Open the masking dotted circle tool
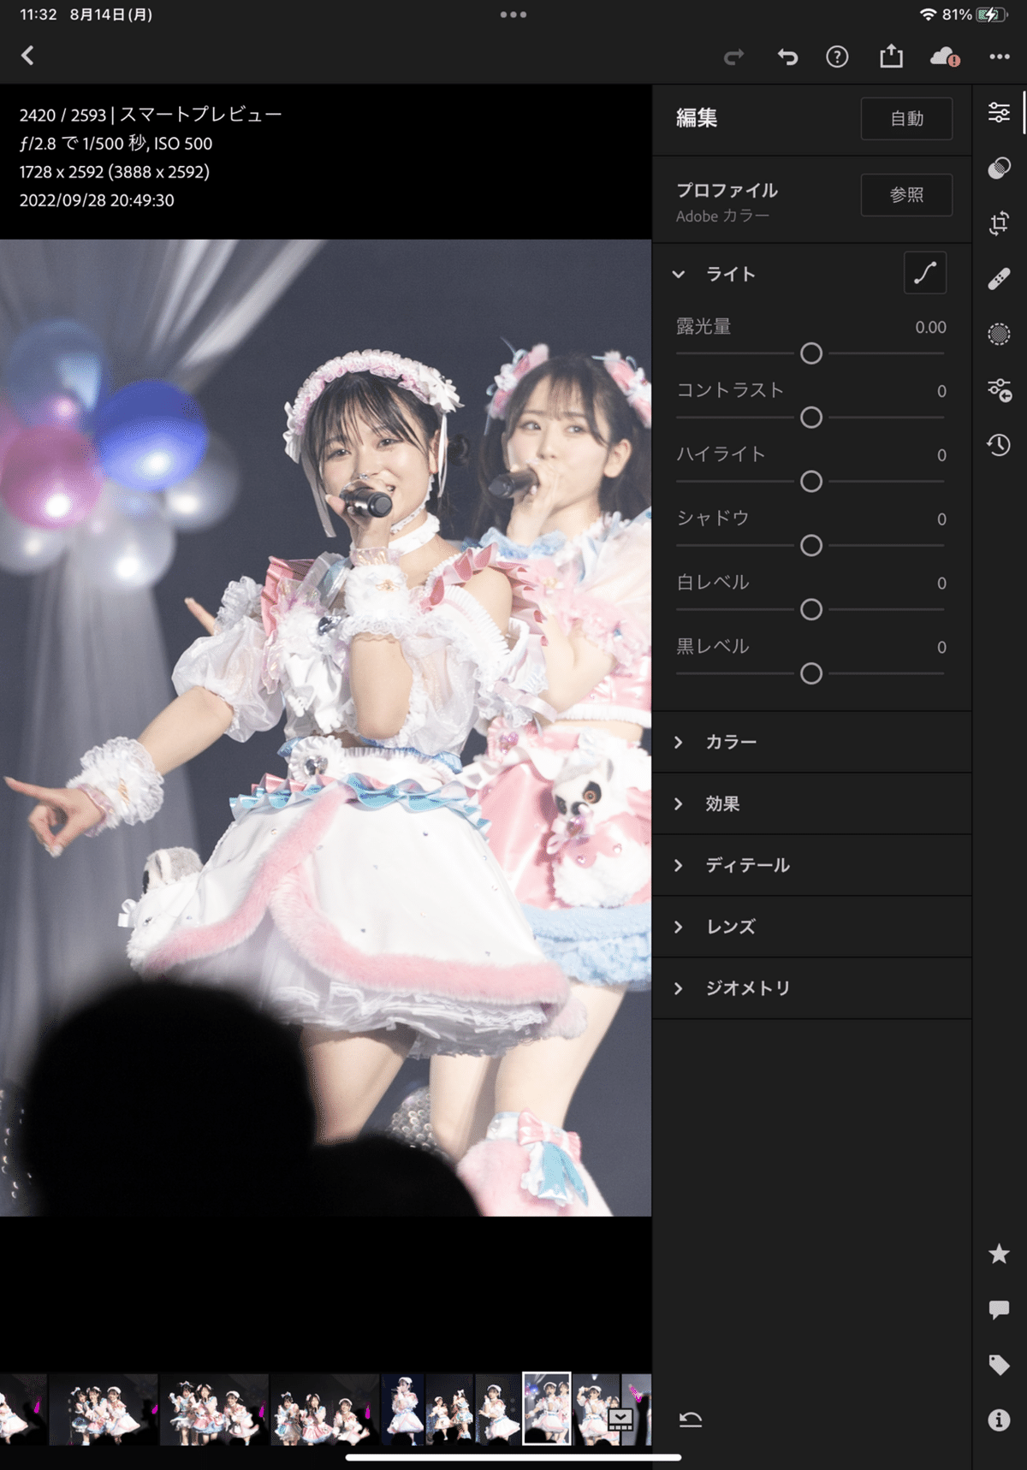 coord(999,334)
